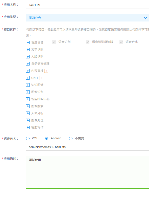Click the package name field com.nickthomas55.baidutts
The image size is (149, 197).
(88, 147)
